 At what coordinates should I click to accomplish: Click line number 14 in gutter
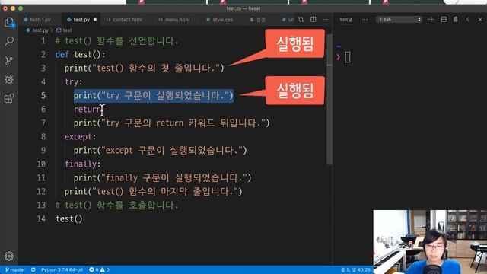point(41,218)
